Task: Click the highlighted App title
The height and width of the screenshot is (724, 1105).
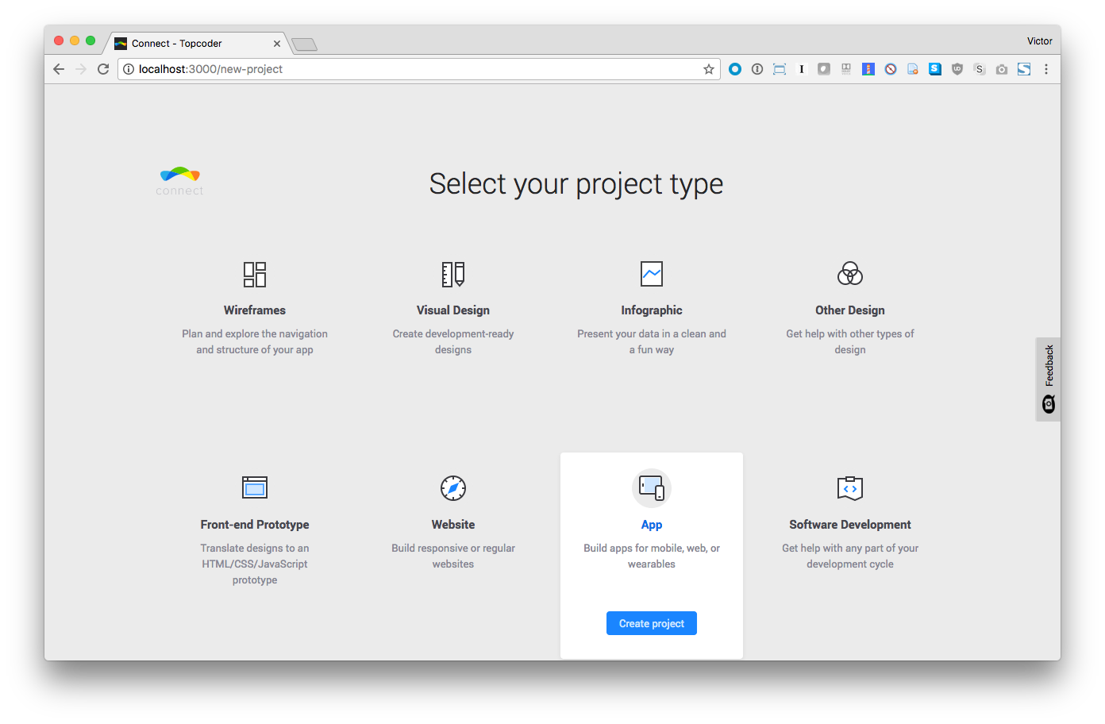Action: click(652, 525)
